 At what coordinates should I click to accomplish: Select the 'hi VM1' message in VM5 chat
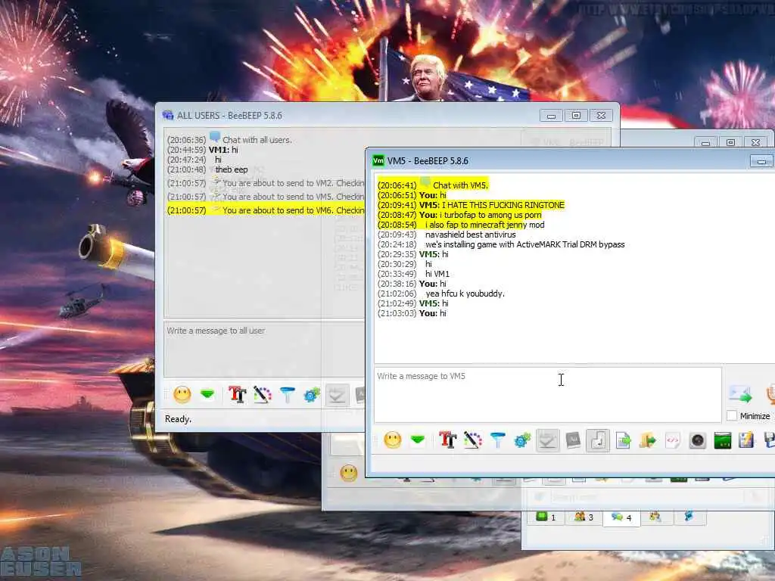coord(437,274)
